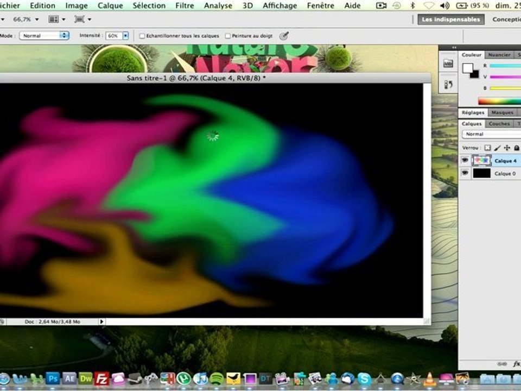
Task: Expand the status bar info arrow
Action: (x=101, y=321)
